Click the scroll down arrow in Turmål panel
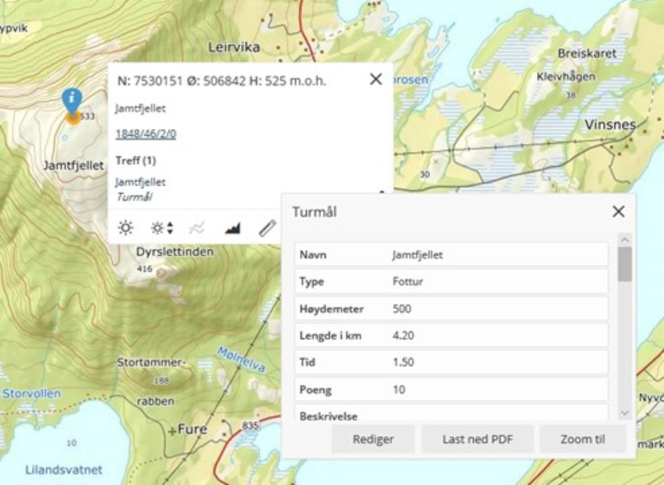Viewport: 664px width, 485px height. click(625, 413)
